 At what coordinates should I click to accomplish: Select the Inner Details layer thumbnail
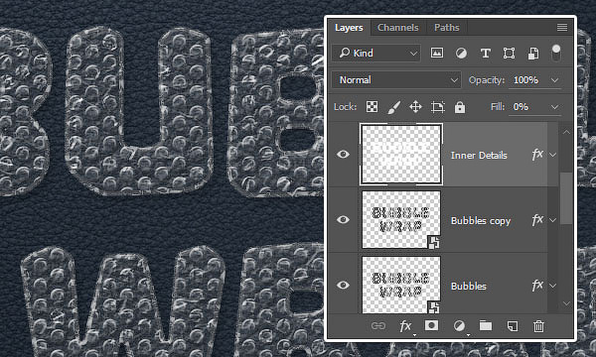coord(401,154)
